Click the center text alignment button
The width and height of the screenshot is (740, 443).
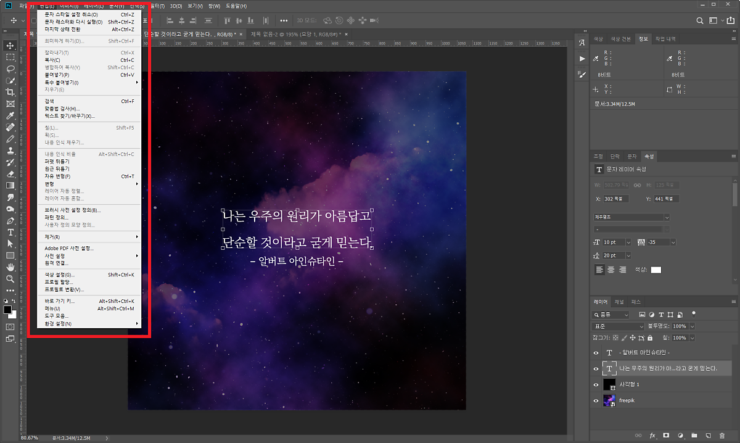pos(610,270)
